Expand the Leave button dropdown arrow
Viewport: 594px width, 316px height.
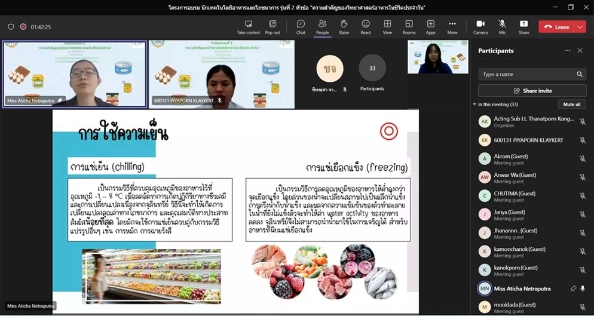580,27
